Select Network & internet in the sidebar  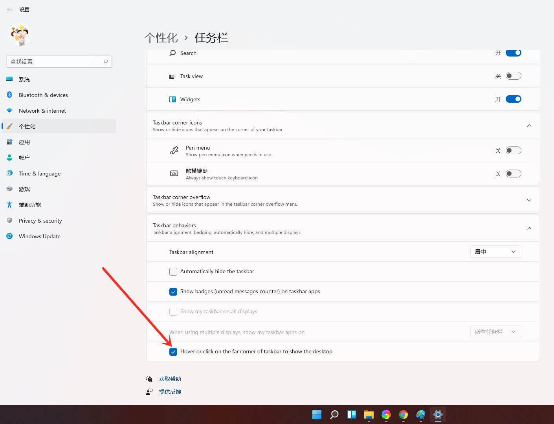point(42,110)
